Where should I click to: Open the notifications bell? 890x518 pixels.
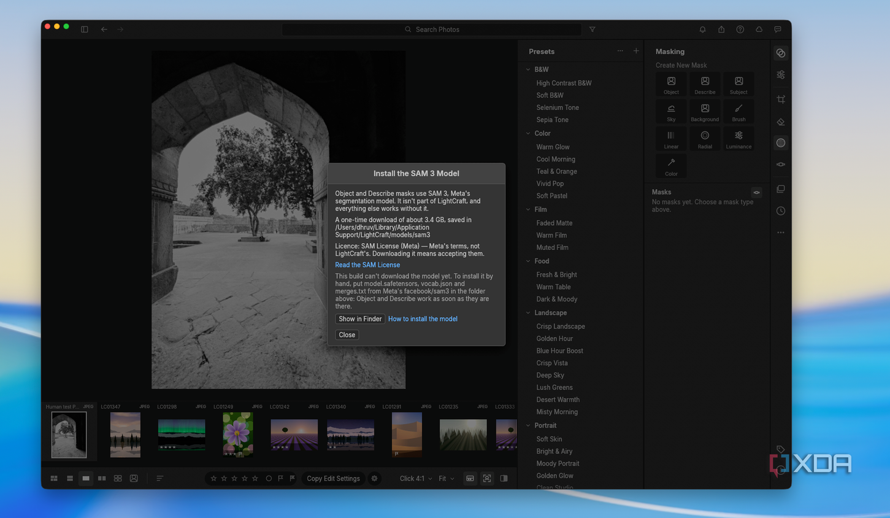point(702,29)
